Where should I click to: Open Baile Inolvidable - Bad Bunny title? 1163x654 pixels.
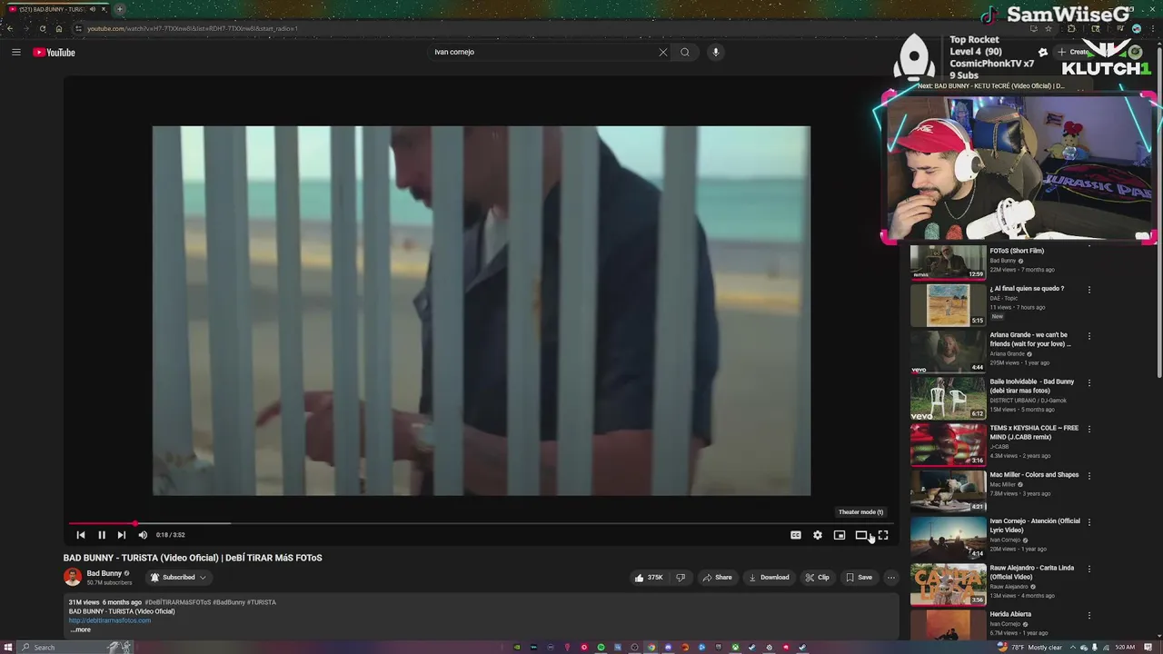point(1032,386)
